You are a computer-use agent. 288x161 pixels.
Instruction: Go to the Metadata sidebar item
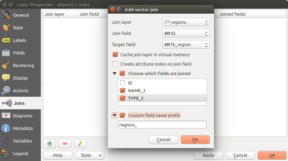pos(22,129)
